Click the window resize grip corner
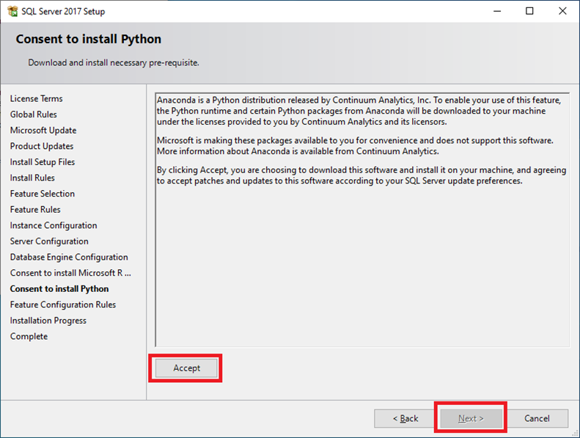The height and width of the screenshot is (438, 580). coord(576,434)
